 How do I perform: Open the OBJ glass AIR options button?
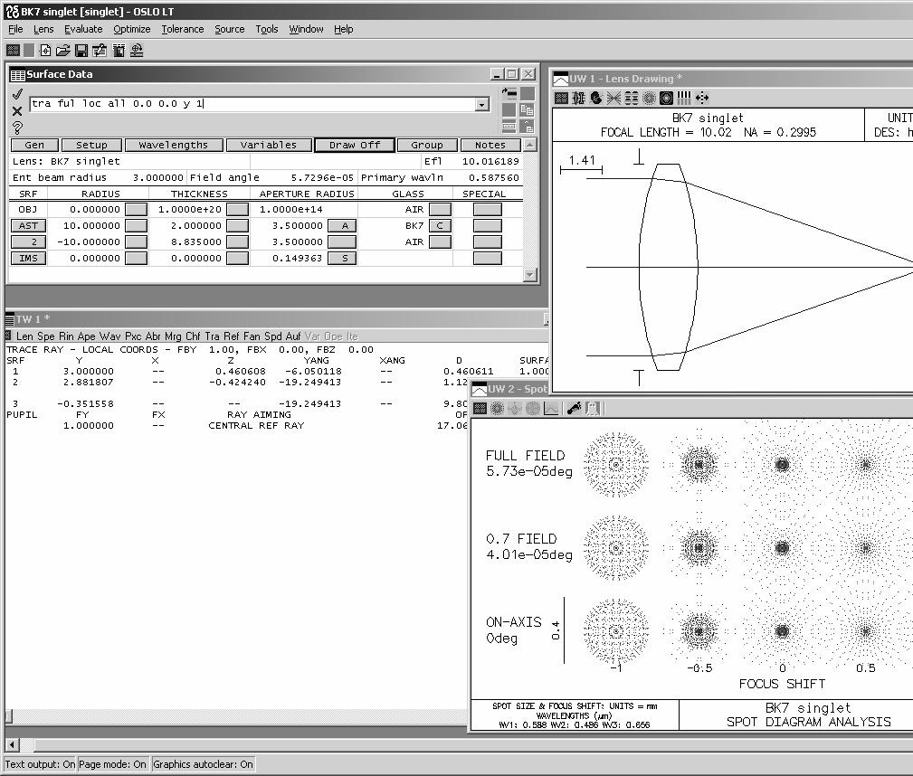440,210
